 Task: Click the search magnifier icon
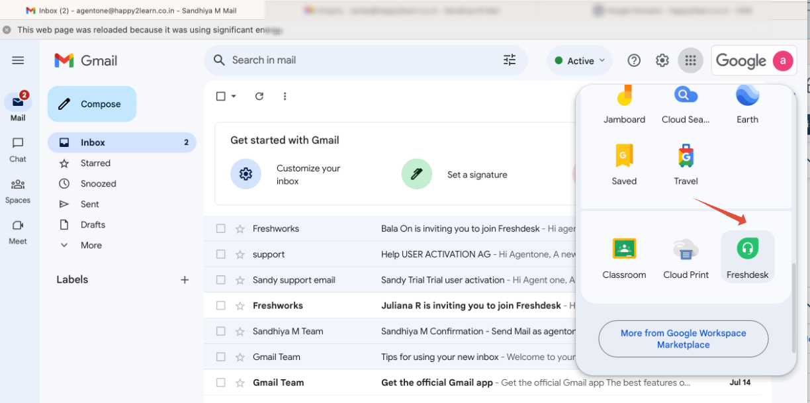[x=219, y=60]
